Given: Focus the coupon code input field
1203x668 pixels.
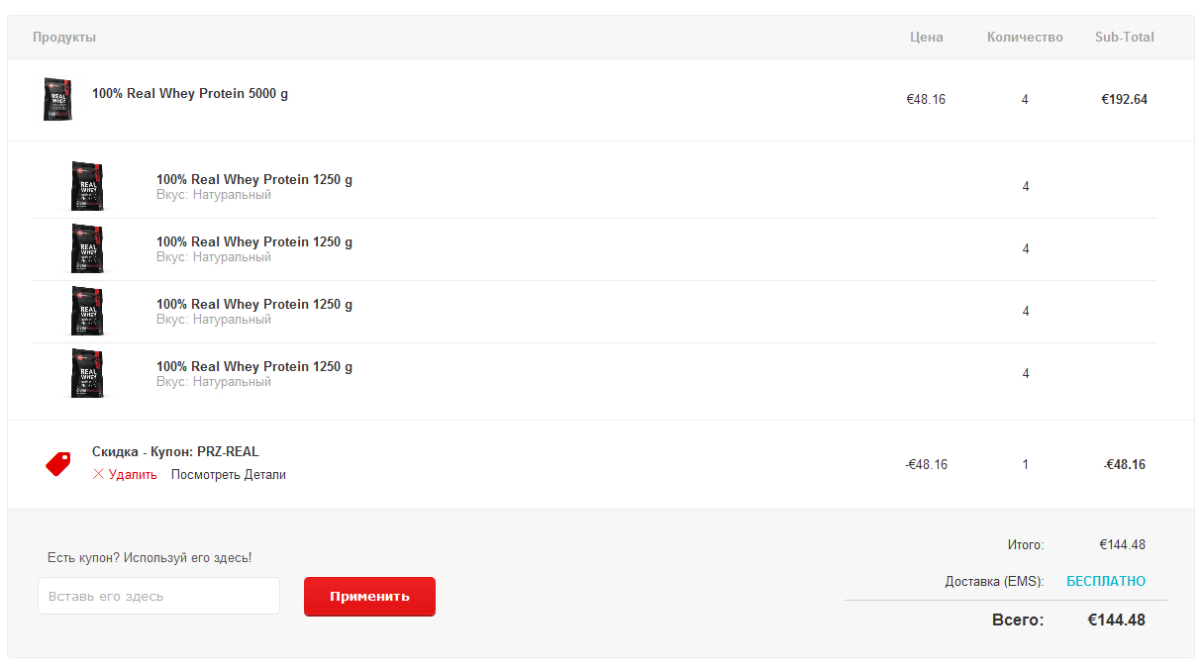Looking at the screenshot, I should point(158,596).
